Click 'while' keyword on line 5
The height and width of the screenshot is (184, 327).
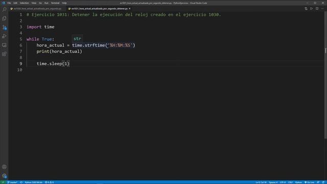pyautogui.click(x=33, y=39)
